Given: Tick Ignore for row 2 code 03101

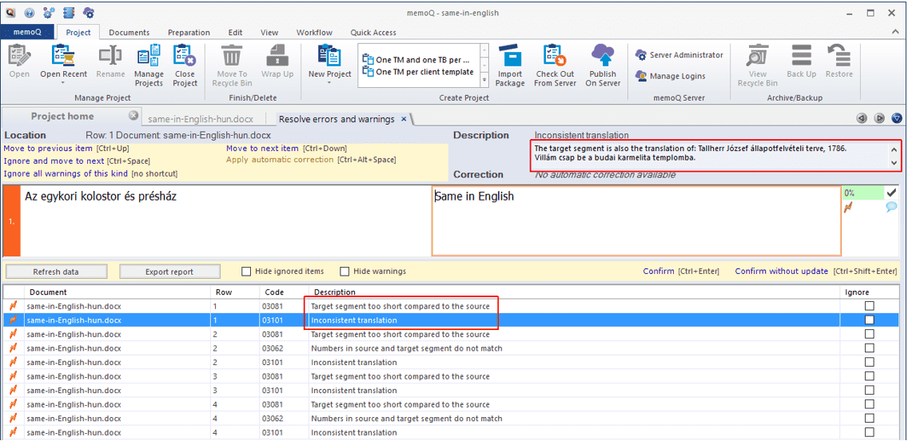Looking at the screenshot, I should coord(869,362).
